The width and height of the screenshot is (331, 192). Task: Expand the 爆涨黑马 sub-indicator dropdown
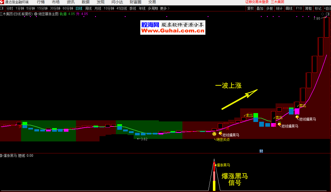click(x=1, y=156)
